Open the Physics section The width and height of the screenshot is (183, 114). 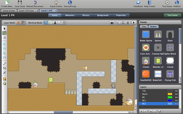click(86, 16)
